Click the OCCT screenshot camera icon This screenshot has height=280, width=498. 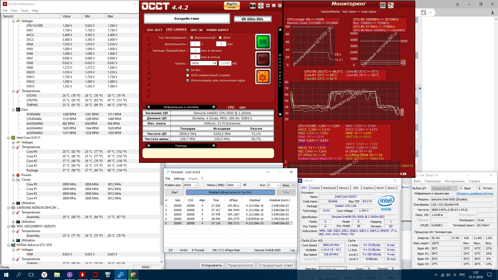[253, 6]
